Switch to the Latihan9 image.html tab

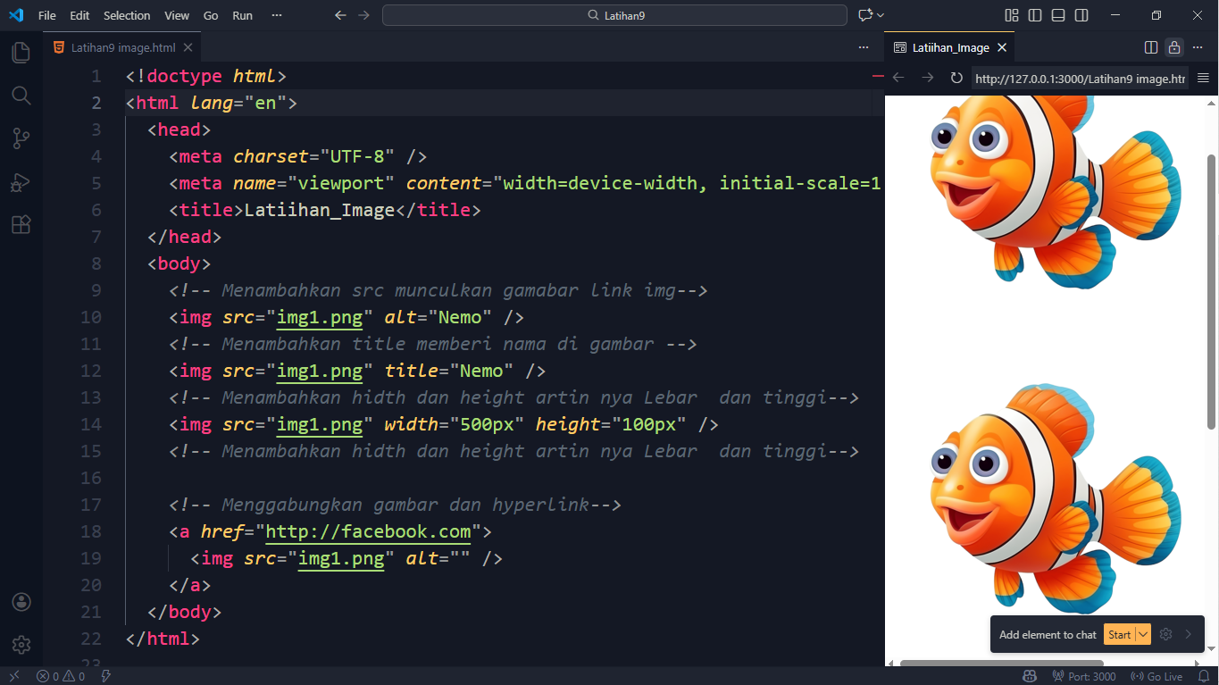click(x=122, y=47)
